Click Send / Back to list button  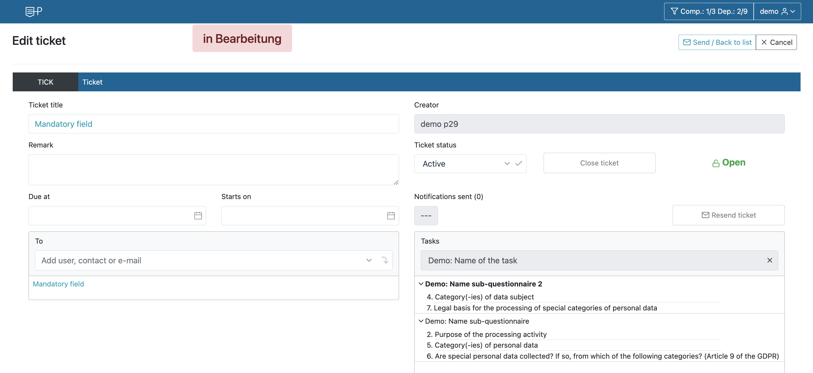(717, 42)
